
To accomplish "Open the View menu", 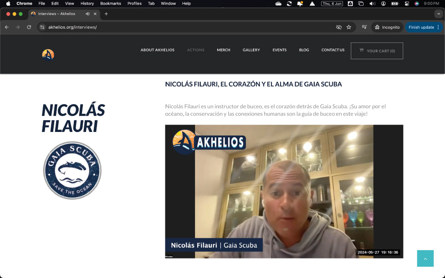I will pyautogui.click(x=70, y=3).
